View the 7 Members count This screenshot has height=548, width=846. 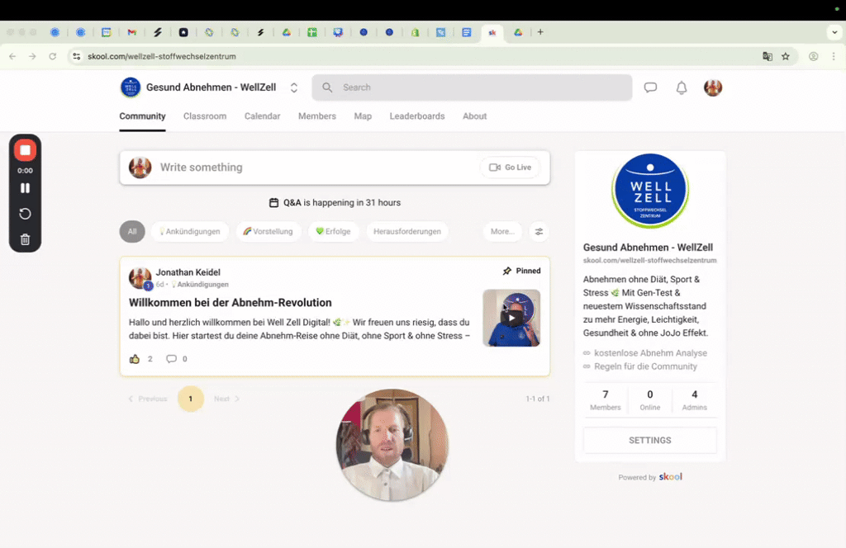coord(606,400)
